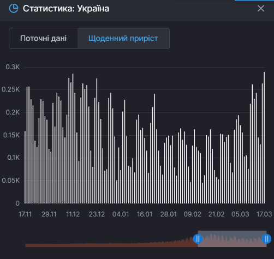Click the 0.3K y-axis label
Screen dimensions: 274x259
tap(13, 67)
